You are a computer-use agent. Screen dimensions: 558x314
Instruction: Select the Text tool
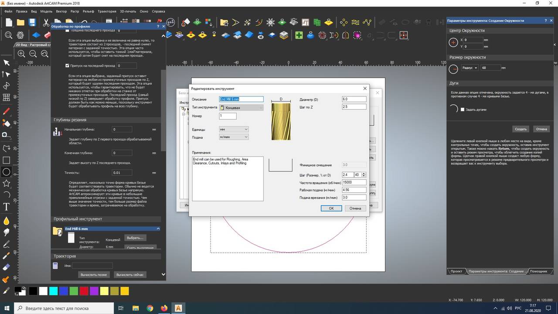7,206
